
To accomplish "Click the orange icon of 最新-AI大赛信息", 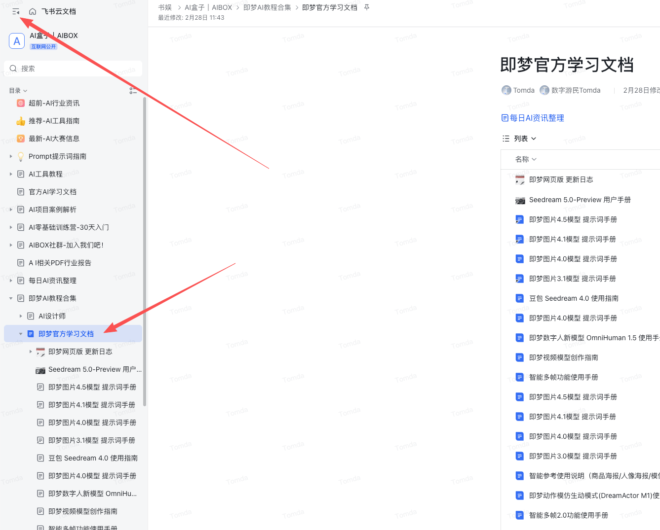I will [21, 139].
